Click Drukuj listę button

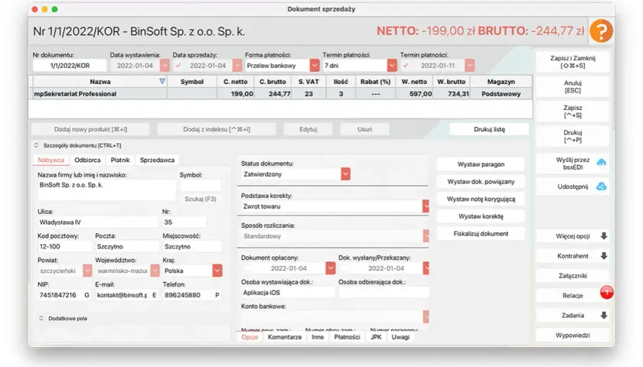489,129
